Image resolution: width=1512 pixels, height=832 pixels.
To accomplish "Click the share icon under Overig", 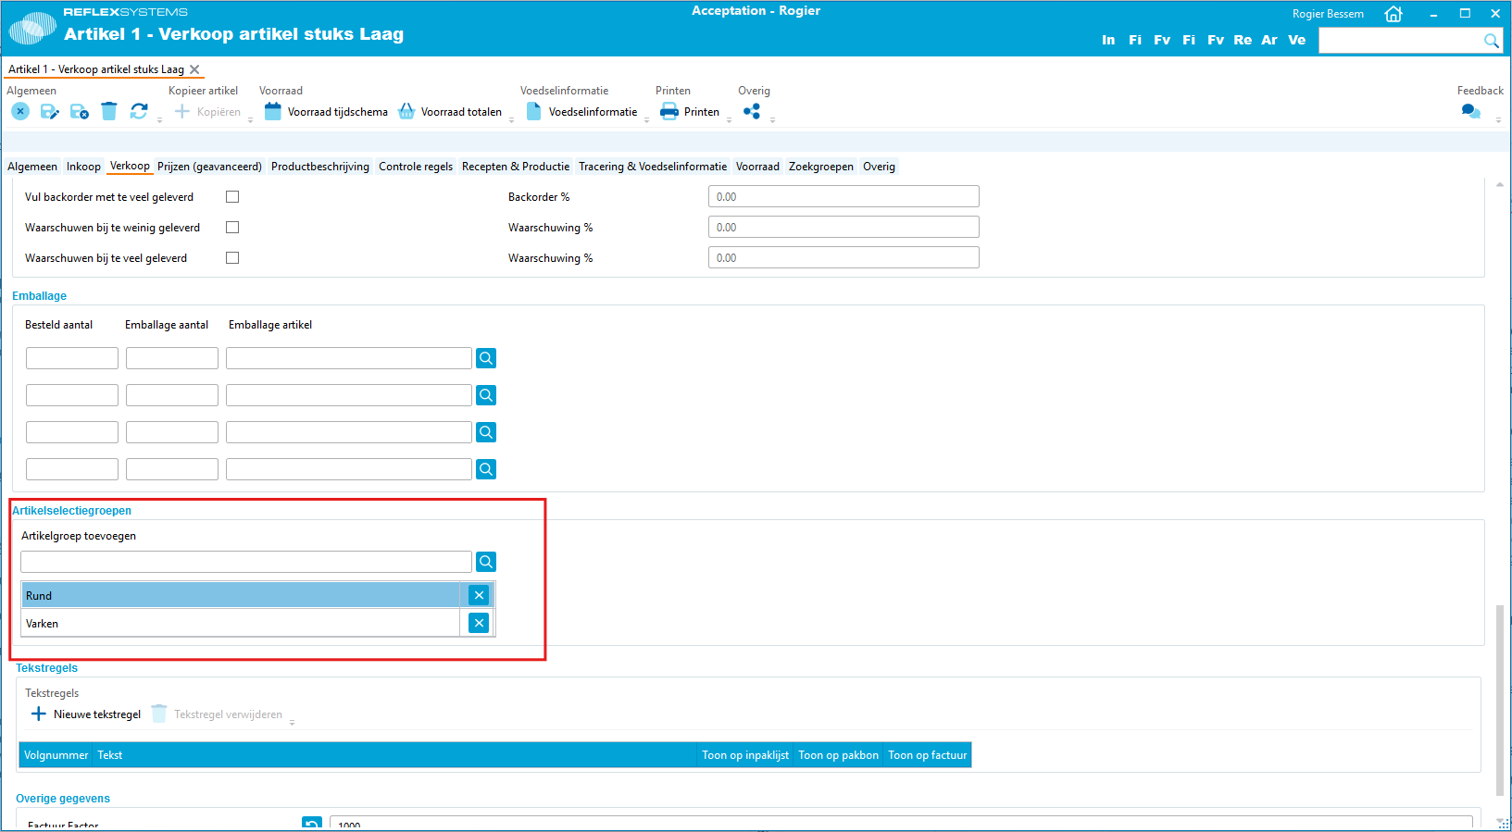I will pyautogui.click(x=752, y=111).
